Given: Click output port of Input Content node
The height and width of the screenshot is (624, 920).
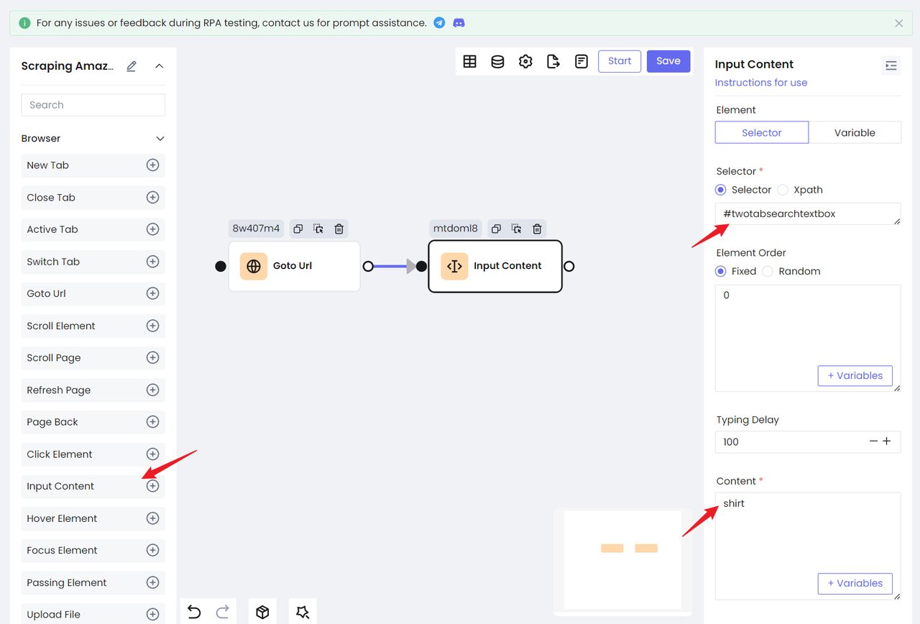Looking at the screenshot, I should click(569, 266).
